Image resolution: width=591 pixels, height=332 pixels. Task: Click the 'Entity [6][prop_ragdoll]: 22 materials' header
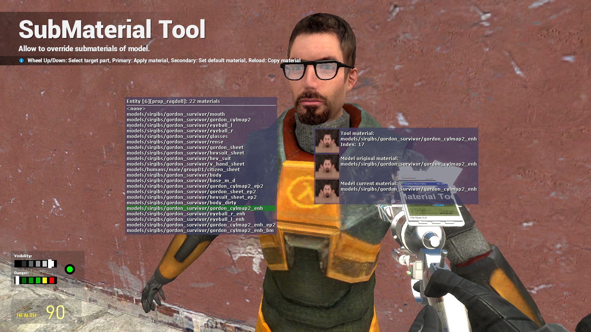pos(173,101)
